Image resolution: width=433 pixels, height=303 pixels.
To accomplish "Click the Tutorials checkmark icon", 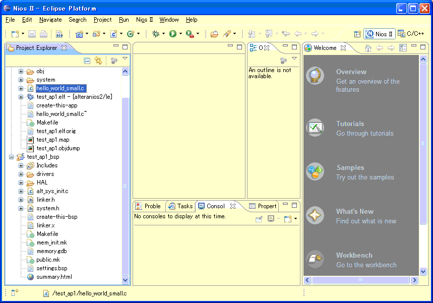I will [x=315, y=128].
